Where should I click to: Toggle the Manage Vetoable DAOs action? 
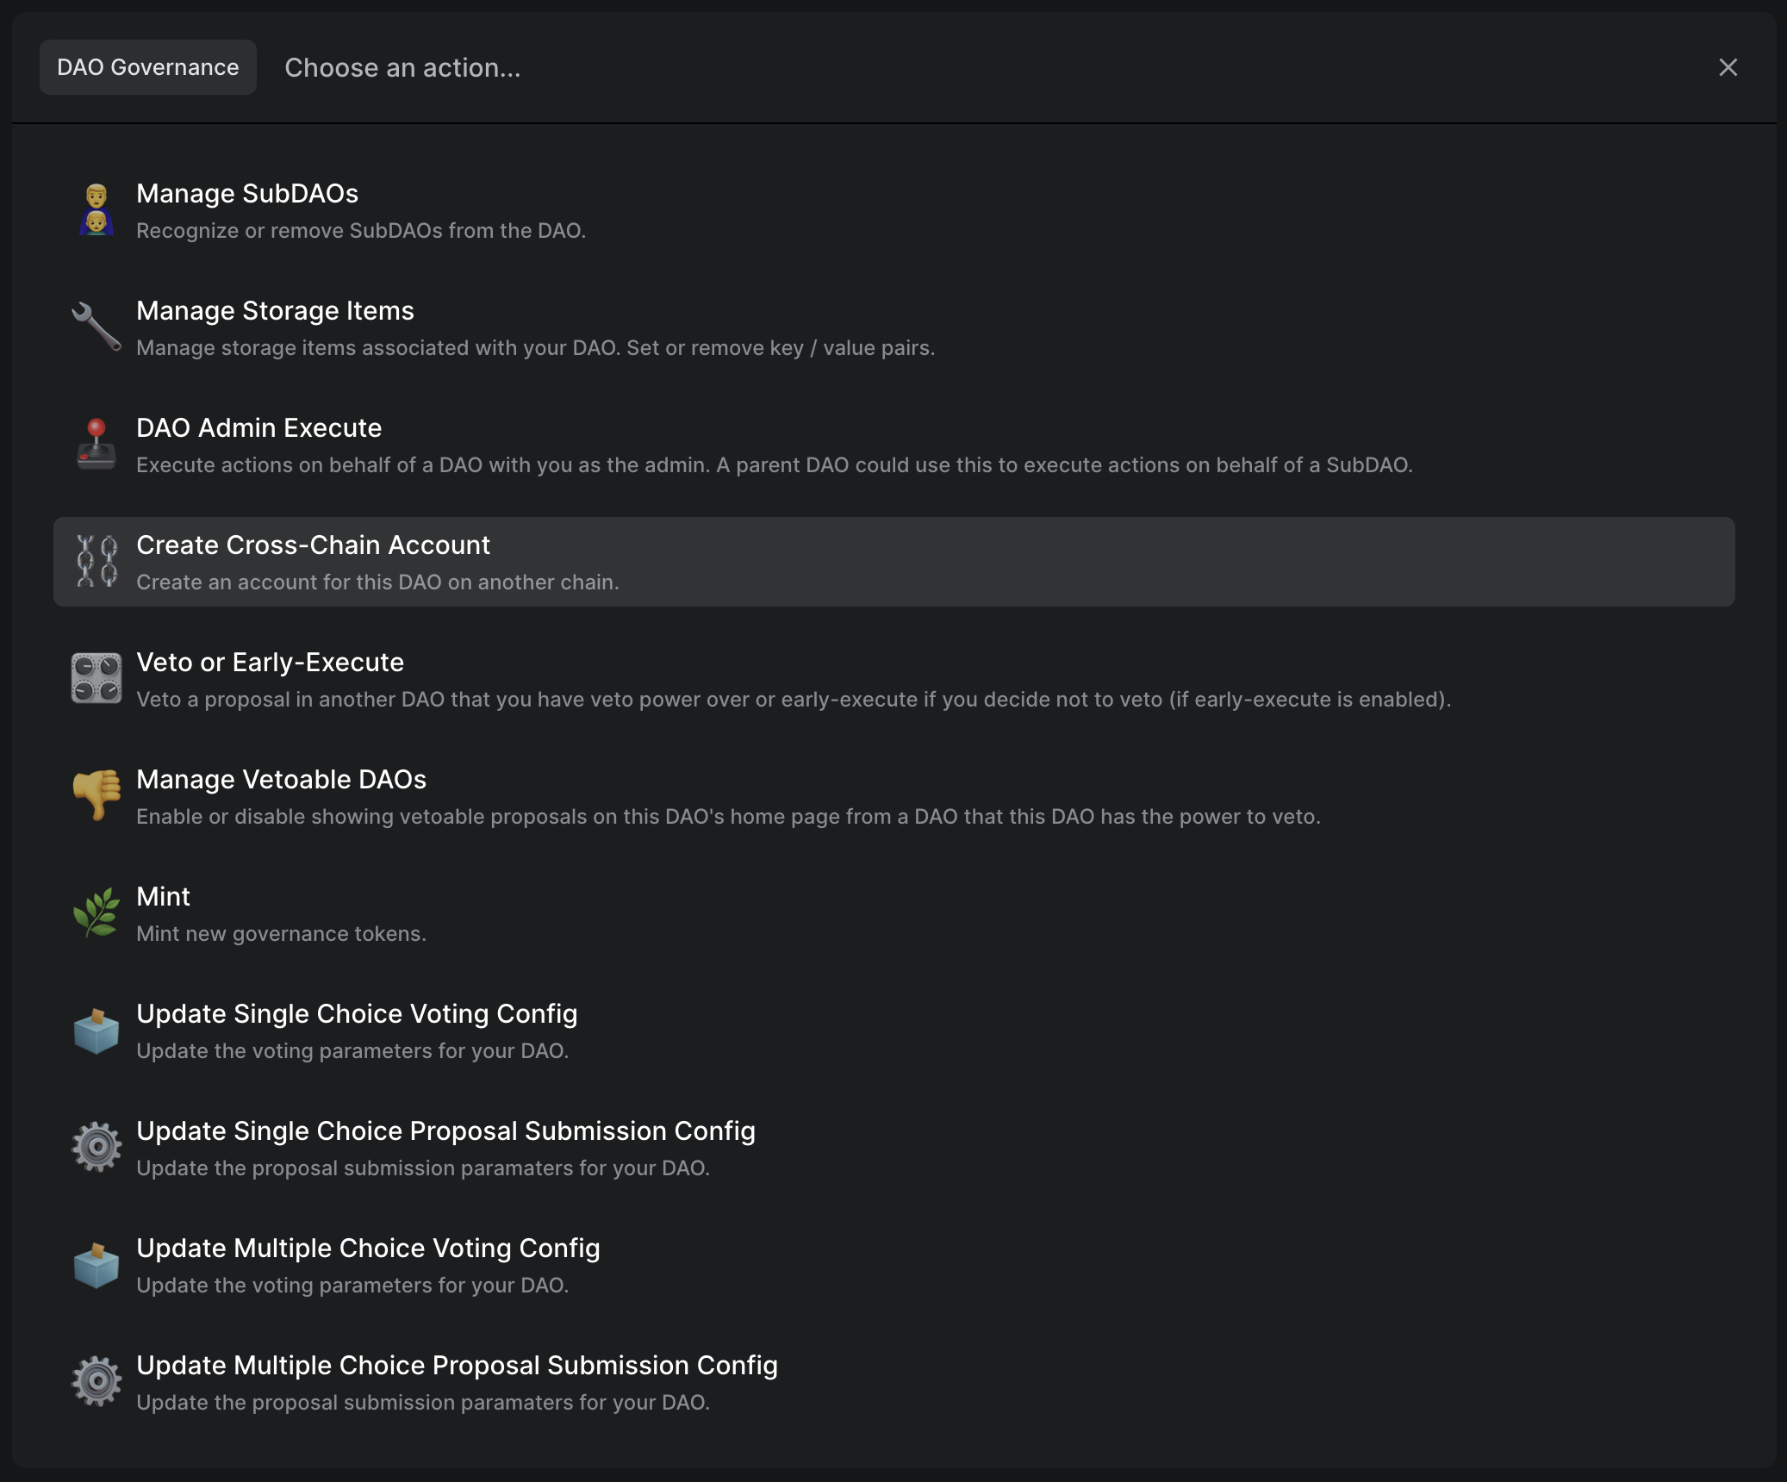point(893,796)
